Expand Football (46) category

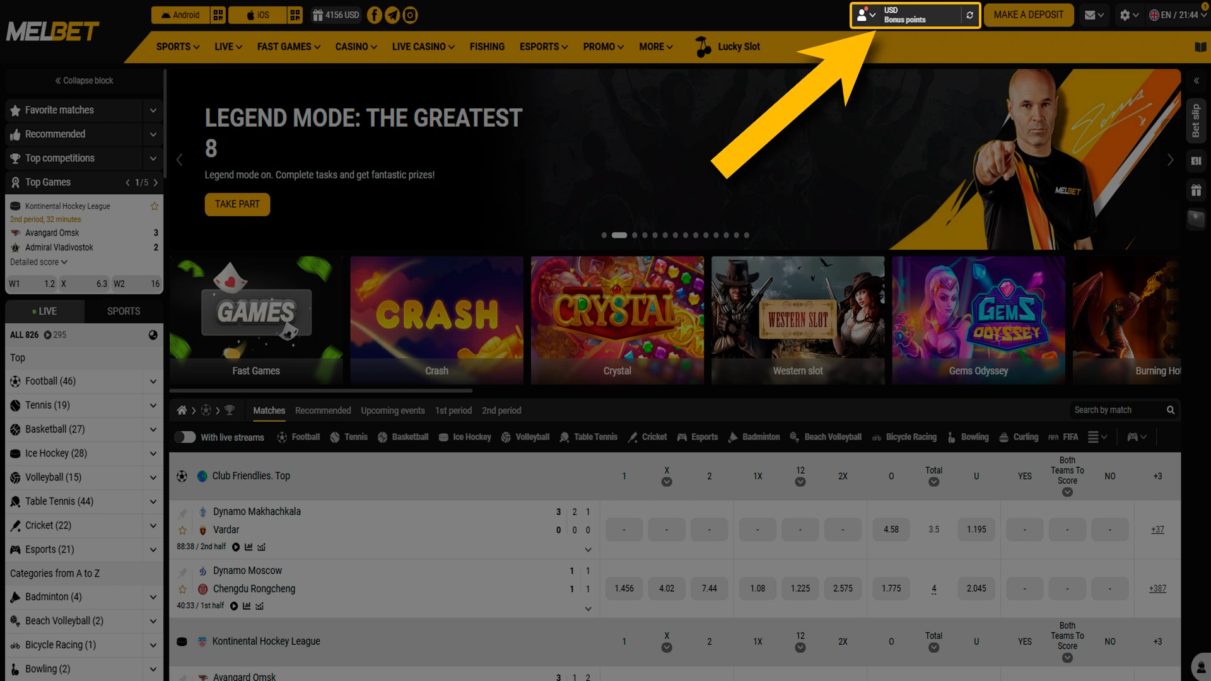153,381
